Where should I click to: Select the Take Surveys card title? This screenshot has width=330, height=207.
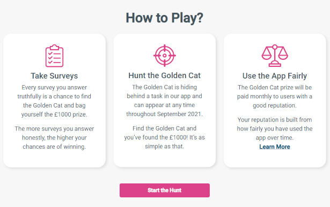[x=54, y=76]
